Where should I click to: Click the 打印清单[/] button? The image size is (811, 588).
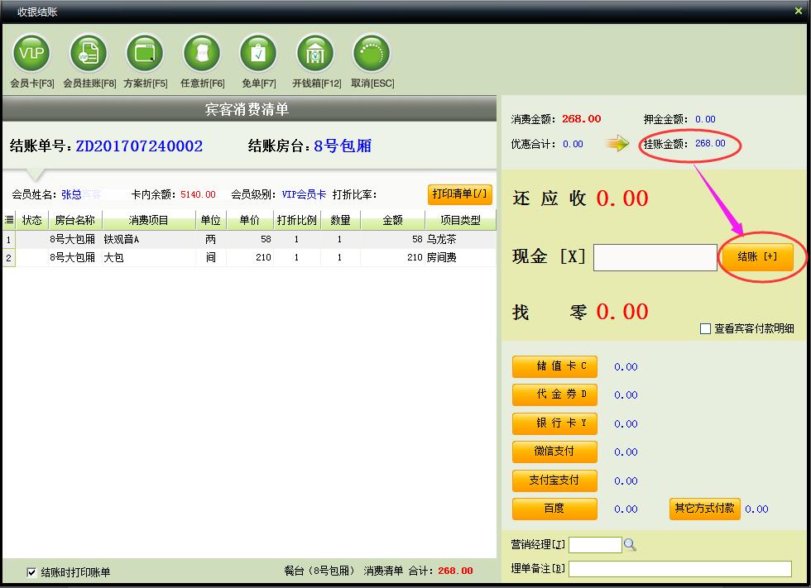pyautogui.click(x=460, y=194)
